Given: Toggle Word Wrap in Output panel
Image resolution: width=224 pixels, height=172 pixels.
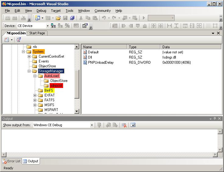Looking at the screenshot, I should [x=133, y=125].
